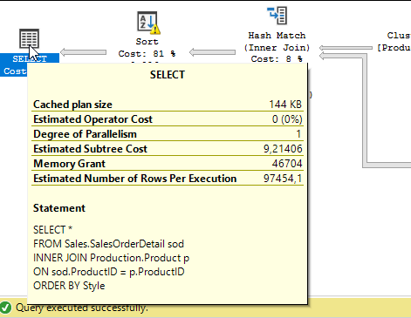Click upper input arrow into Hash Match
The width and height of the screenshot is (411, 318).
point(346,48)
